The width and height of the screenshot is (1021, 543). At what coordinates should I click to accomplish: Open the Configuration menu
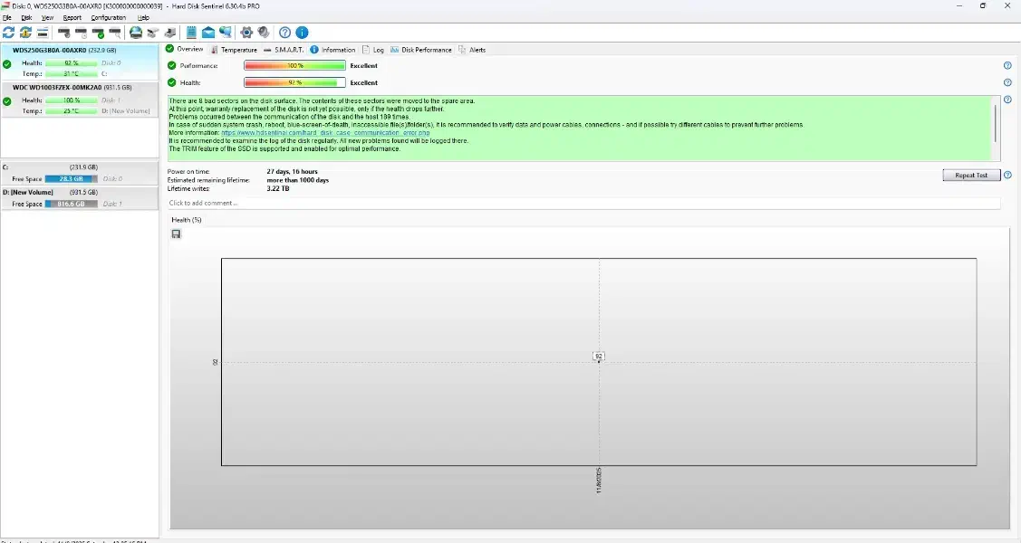click(109, 17)
